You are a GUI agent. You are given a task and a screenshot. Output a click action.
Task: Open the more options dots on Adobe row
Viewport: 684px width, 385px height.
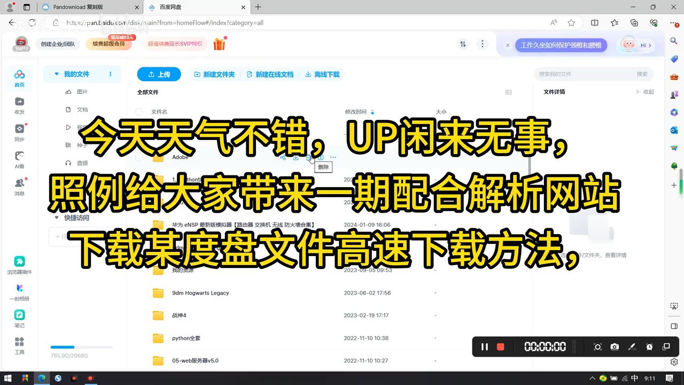333,157
